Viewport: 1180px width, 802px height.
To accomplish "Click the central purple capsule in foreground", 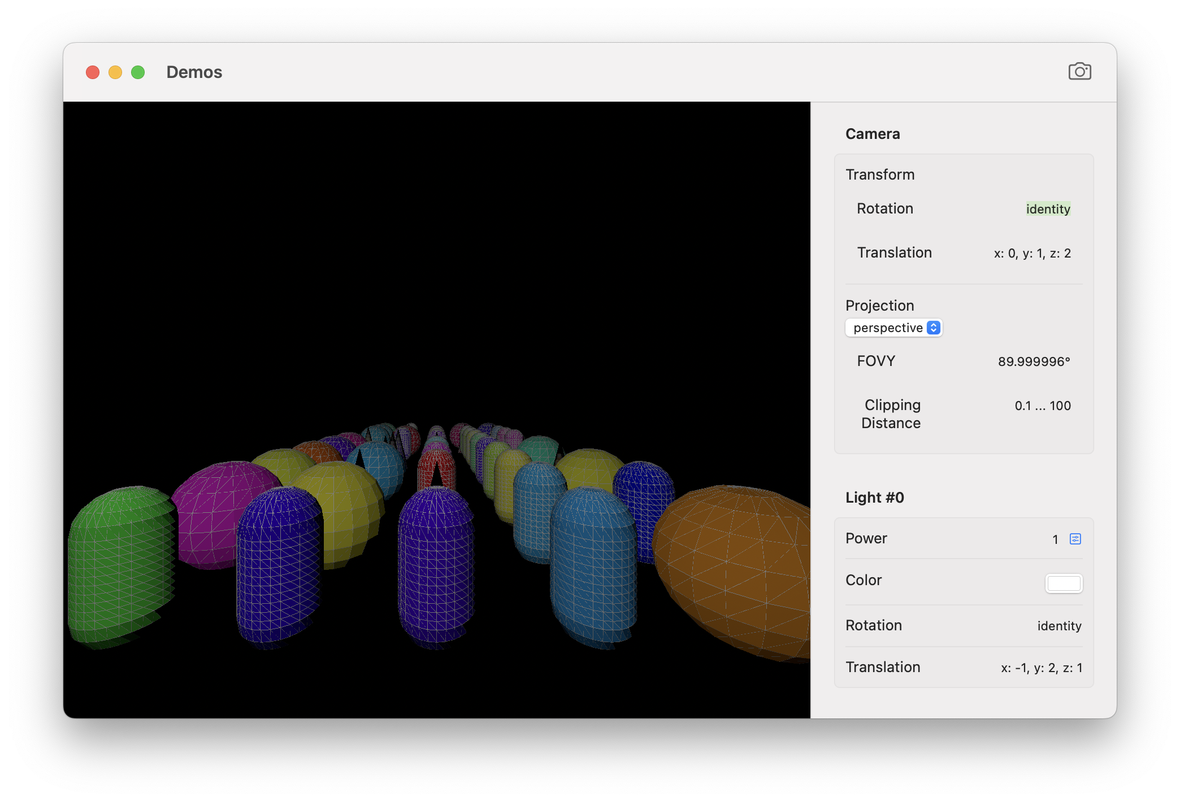I will [436, 565].
